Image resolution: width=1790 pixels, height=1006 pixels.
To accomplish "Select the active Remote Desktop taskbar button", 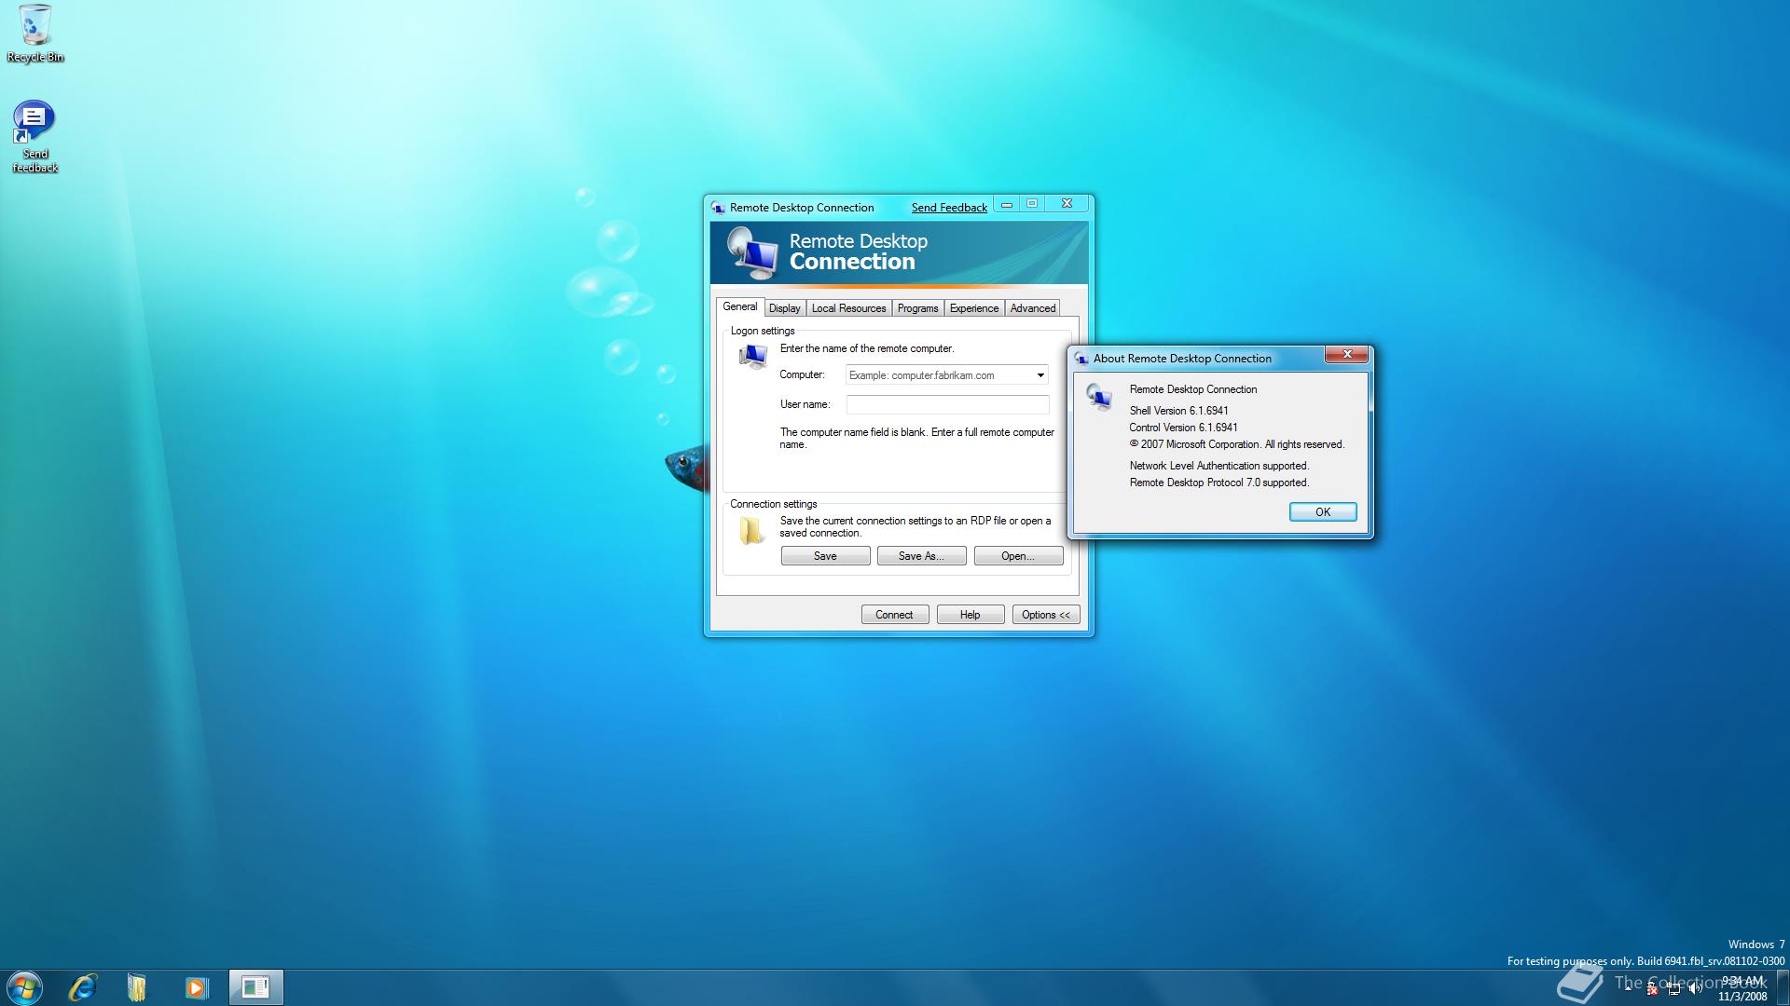I will (x=255, y=987).
